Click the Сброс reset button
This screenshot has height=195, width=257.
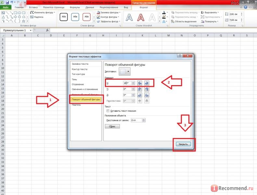pyautogui.click(x=112, y=126)
